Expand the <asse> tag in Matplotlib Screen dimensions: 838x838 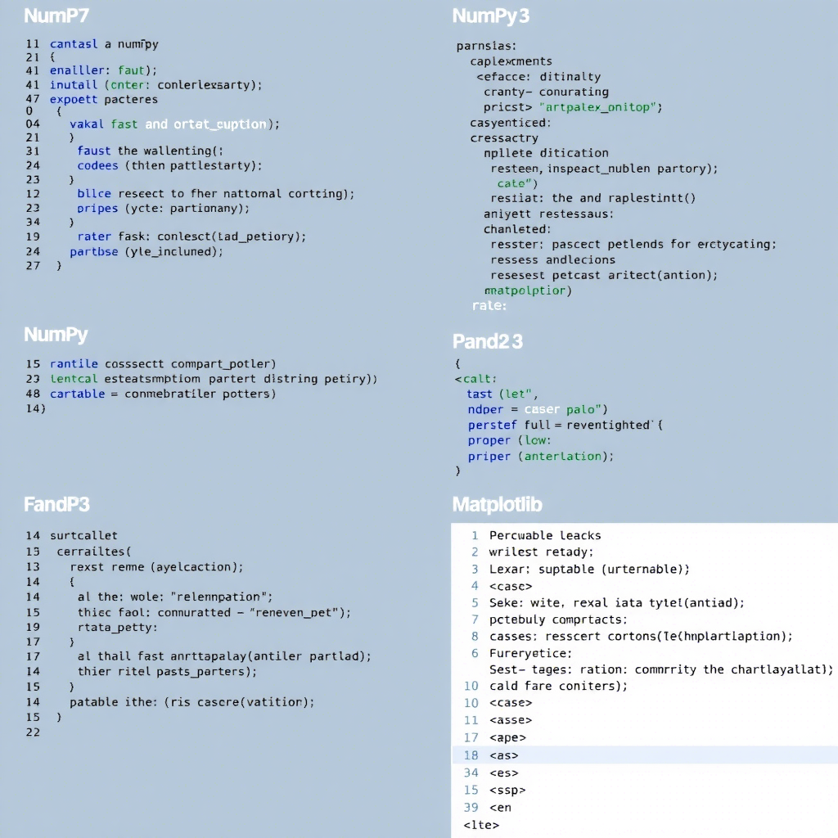(x=513, y=720)
